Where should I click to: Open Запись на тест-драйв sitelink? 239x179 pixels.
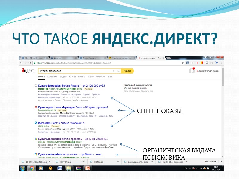coord(71,95)
